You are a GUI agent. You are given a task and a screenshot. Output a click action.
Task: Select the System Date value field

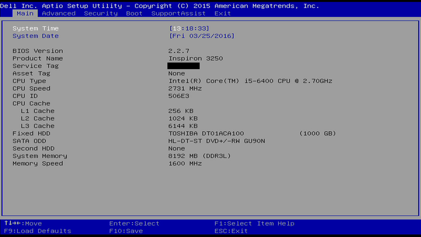[x=202, y=36]
